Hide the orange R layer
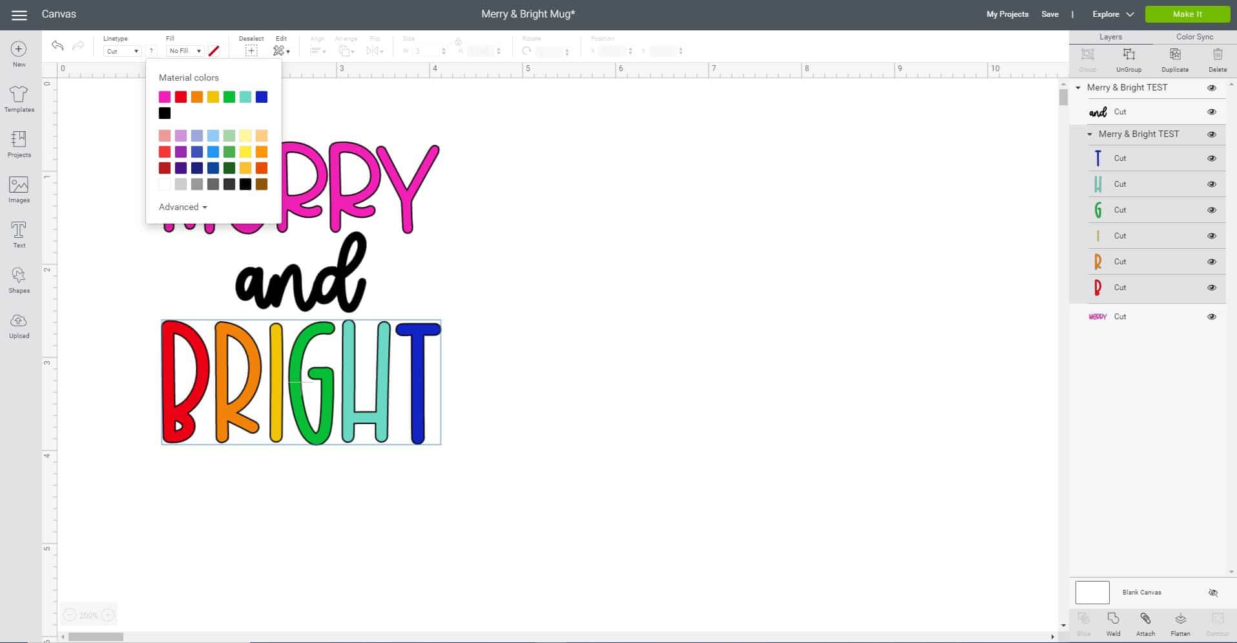The width and height of the screenshot is (1237, 643). [x=1212, y=262]
